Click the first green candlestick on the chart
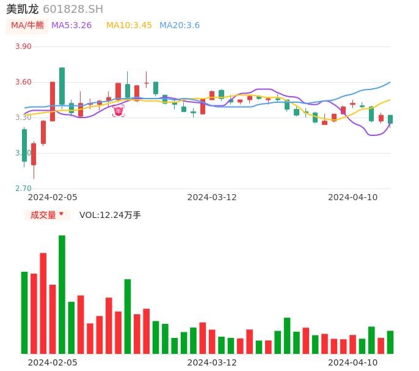419x371 pixels. tap(24, 145)
